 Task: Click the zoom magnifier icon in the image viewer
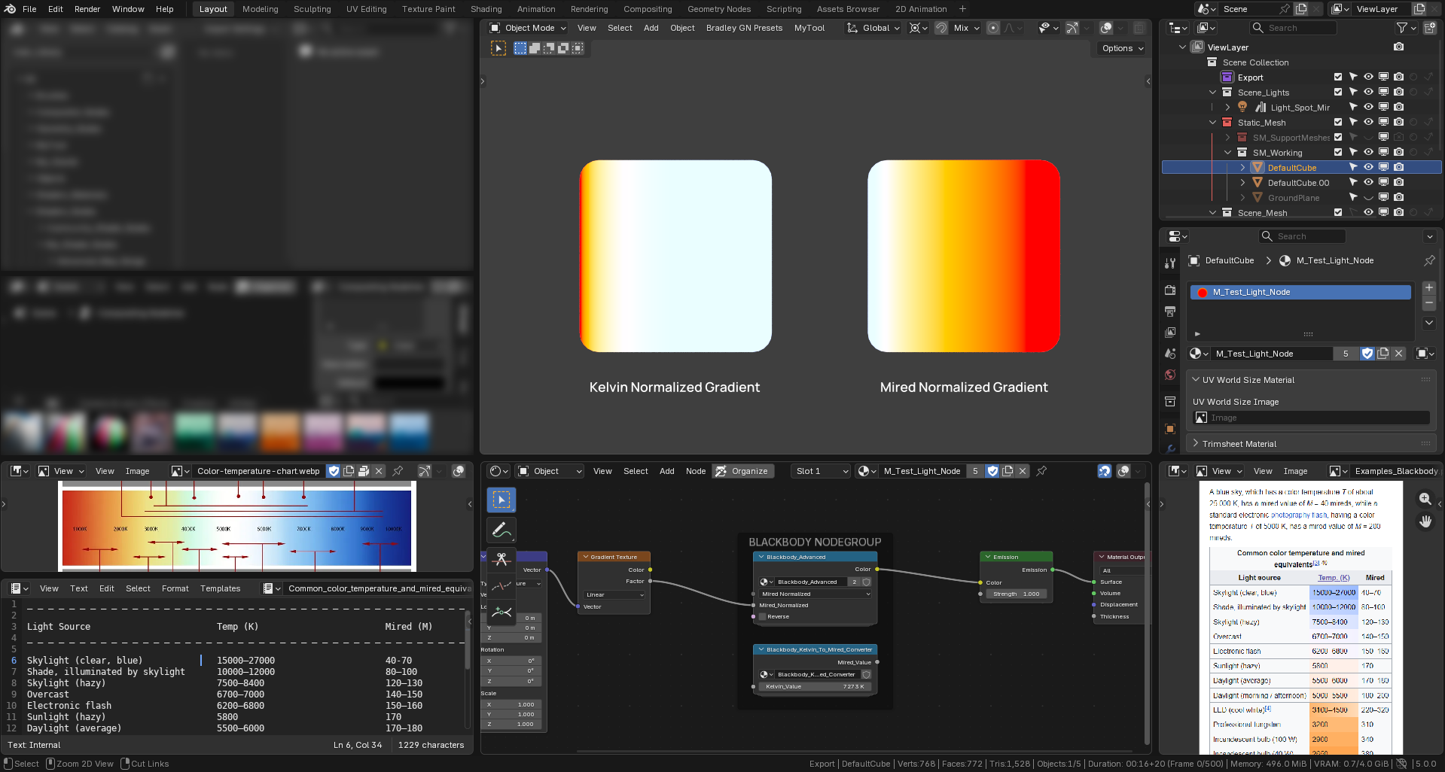point(1425,499)
